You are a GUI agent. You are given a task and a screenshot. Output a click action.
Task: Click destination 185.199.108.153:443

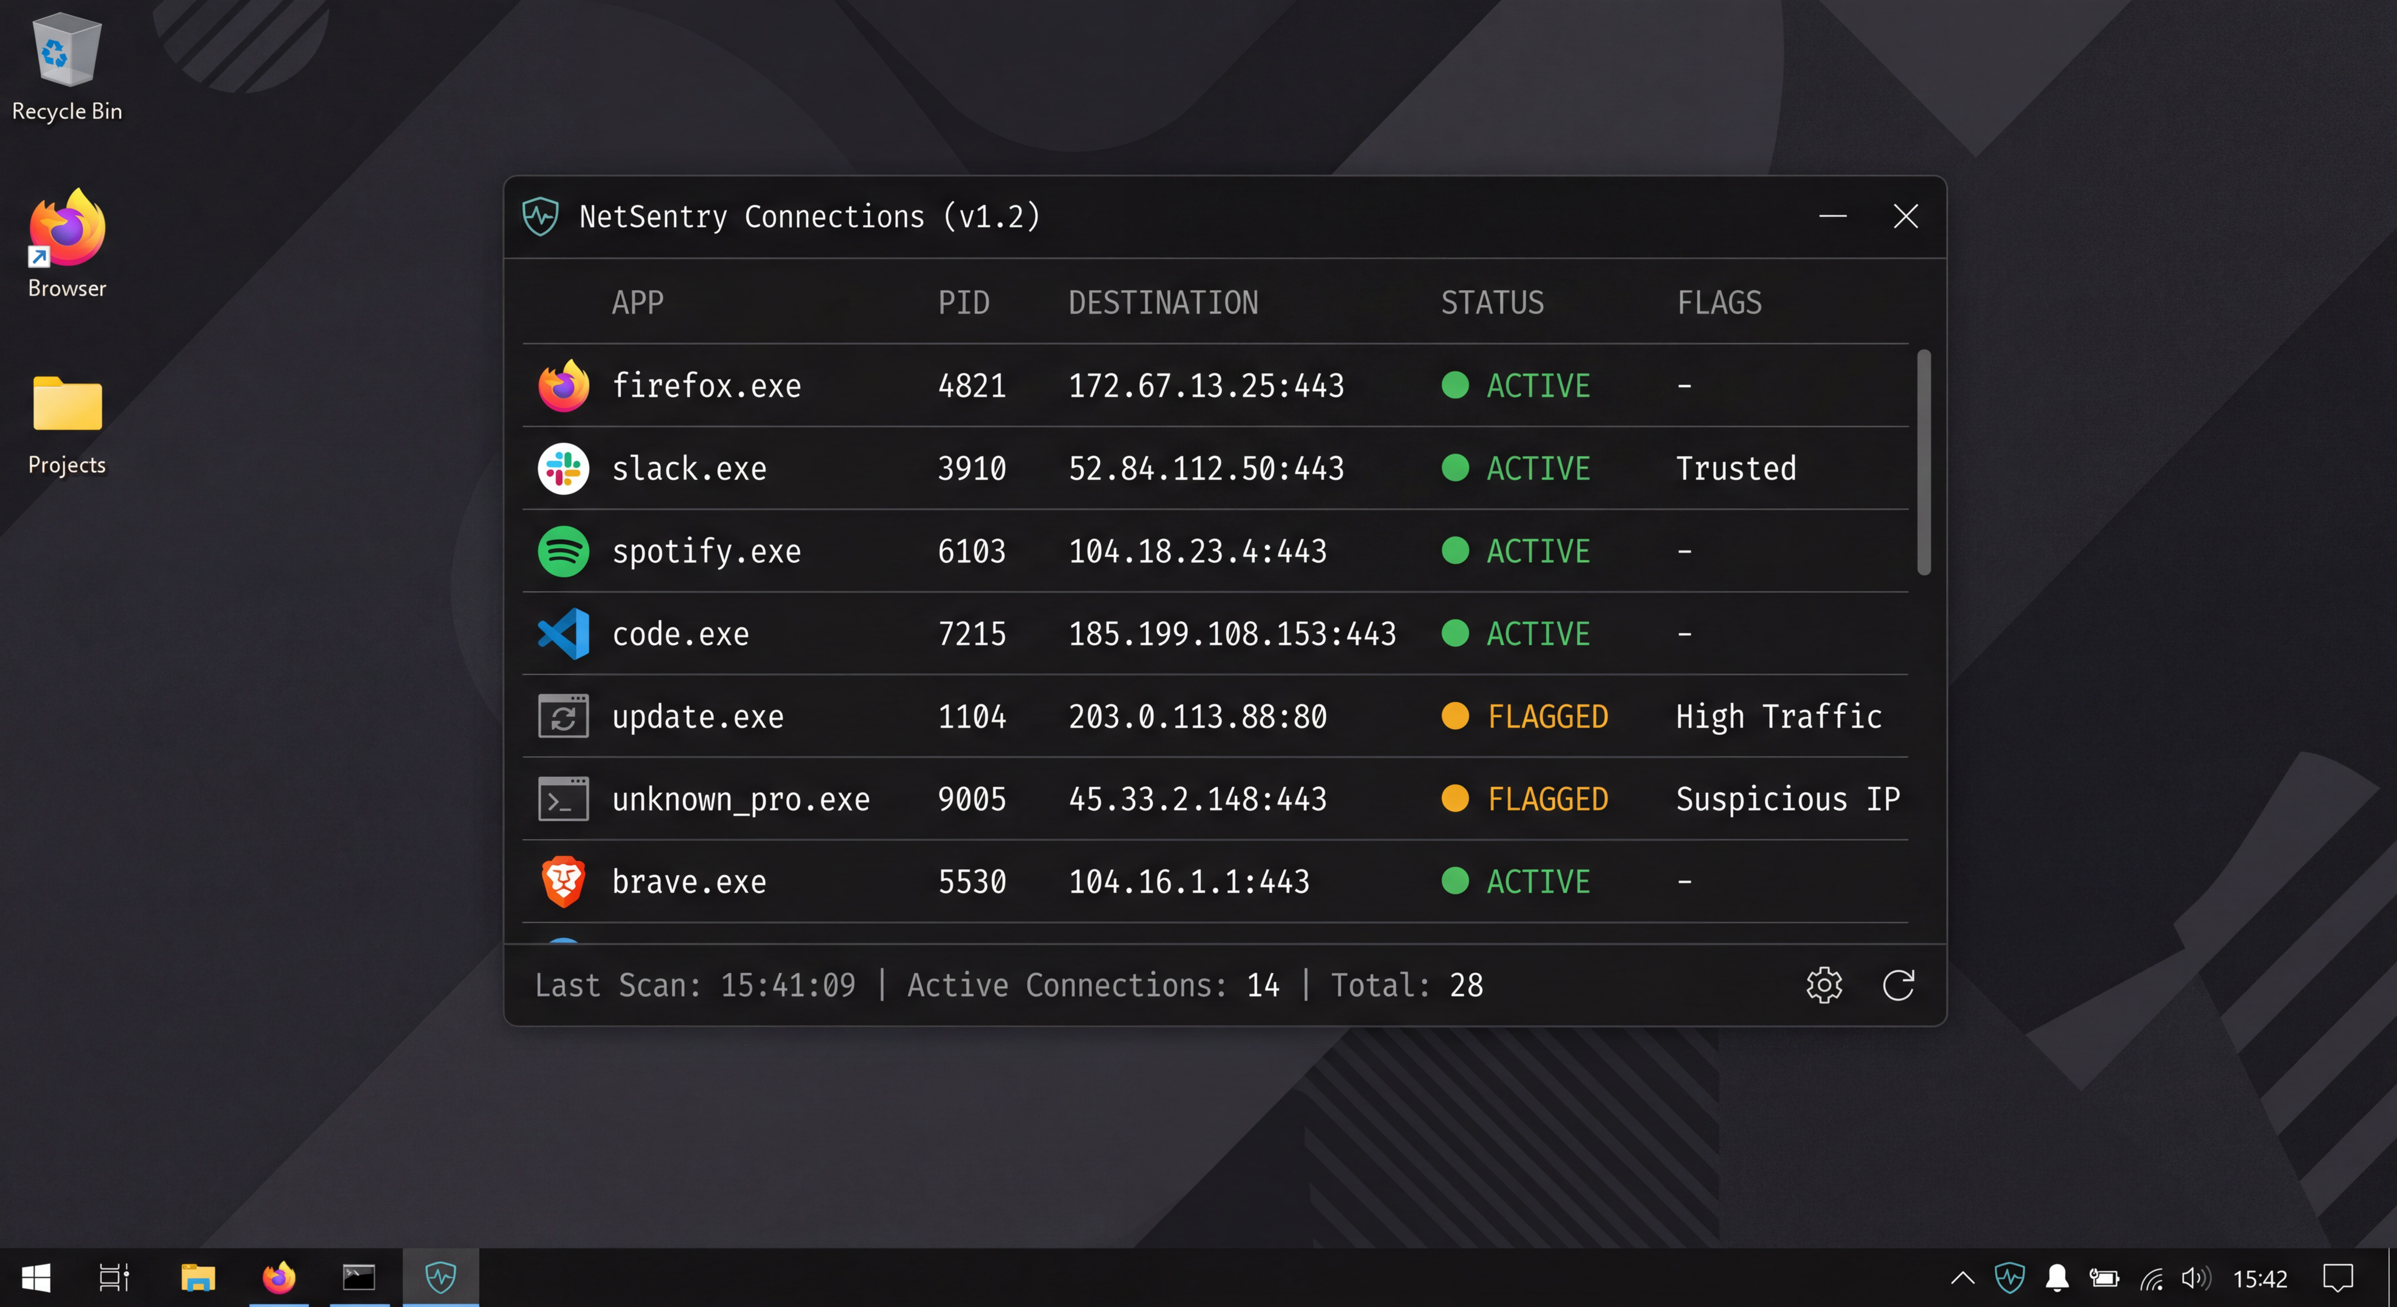pos(1232,634)
